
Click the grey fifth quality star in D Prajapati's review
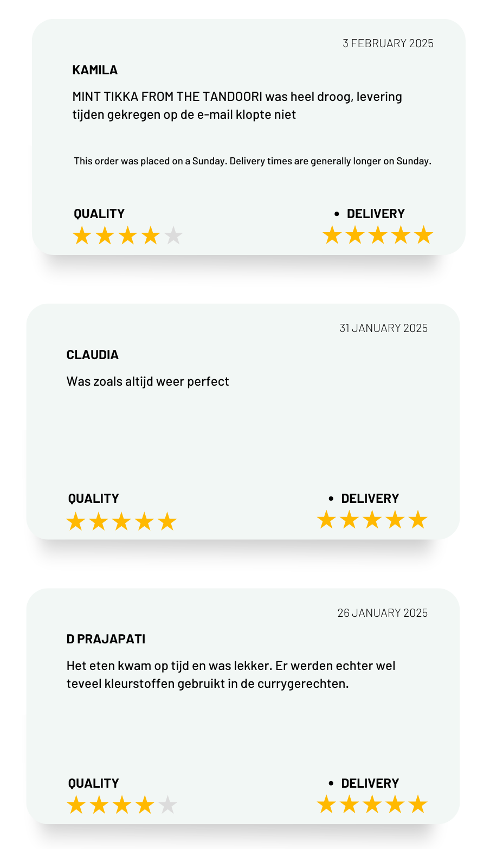tap(167, 805)
